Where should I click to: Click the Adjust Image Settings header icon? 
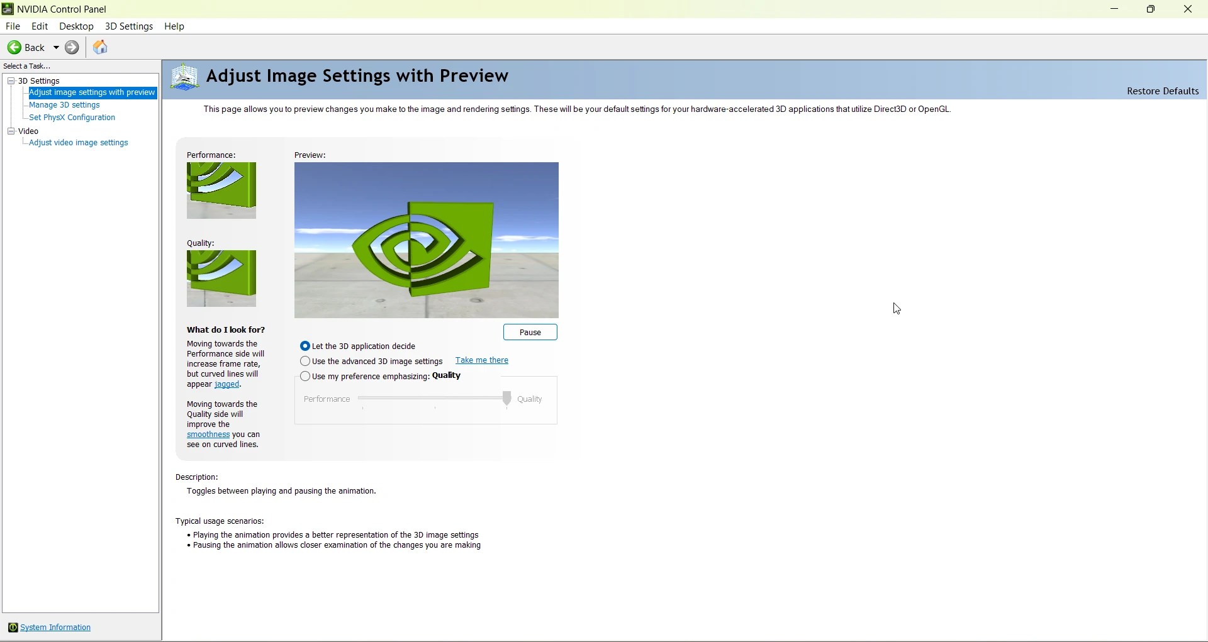pos(185,77)
